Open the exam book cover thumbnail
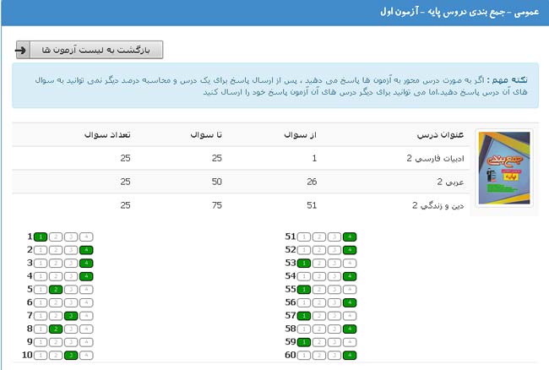Image resolution: width=549 pixels, height=370 pixels. point(504,168)
